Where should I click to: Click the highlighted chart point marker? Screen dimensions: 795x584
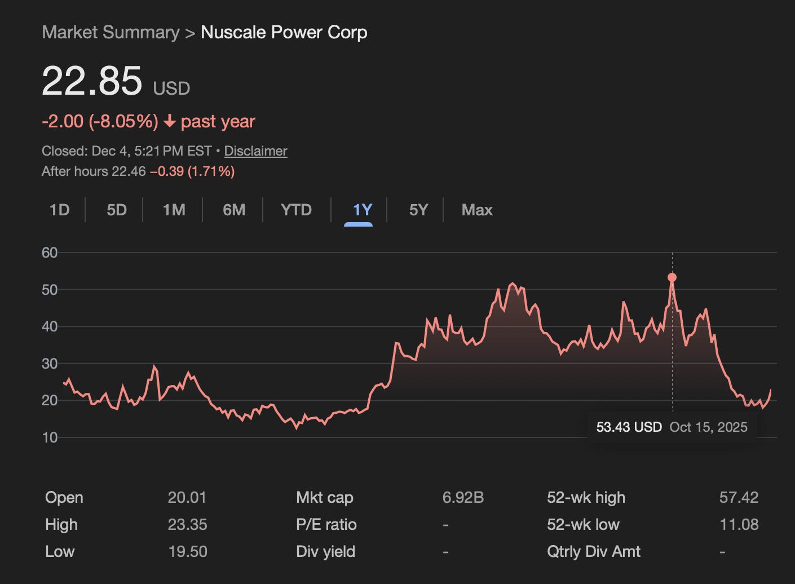[x=672, y=277]
